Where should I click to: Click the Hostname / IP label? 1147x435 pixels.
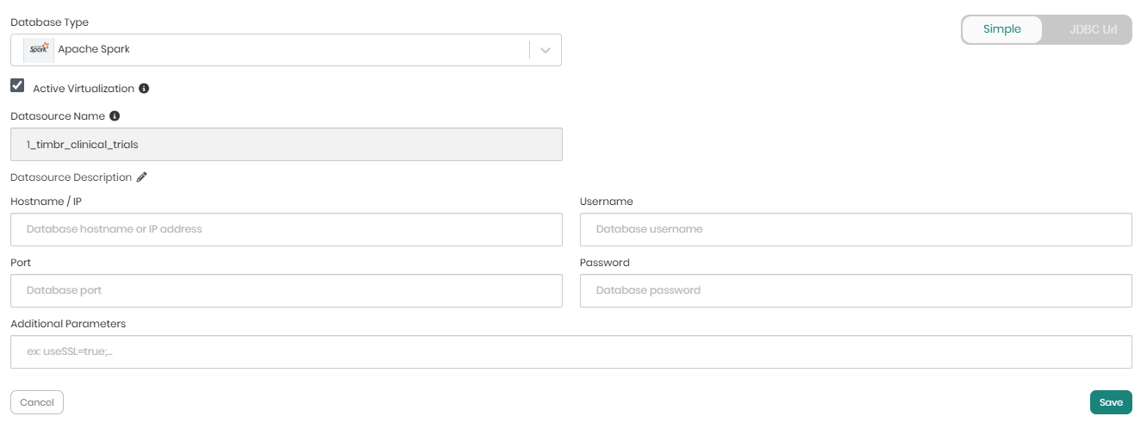tap(46, 202)
